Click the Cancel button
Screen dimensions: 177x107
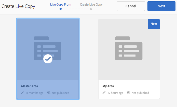point(131,6)
